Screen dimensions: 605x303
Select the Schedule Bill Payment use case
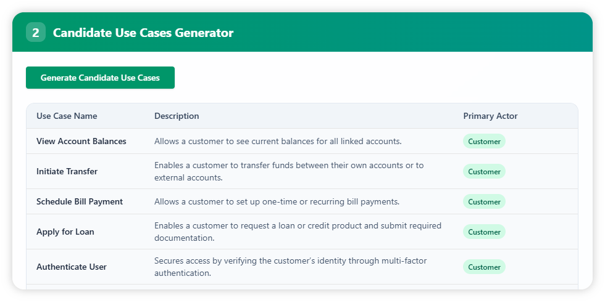click(x=80, y=201)
